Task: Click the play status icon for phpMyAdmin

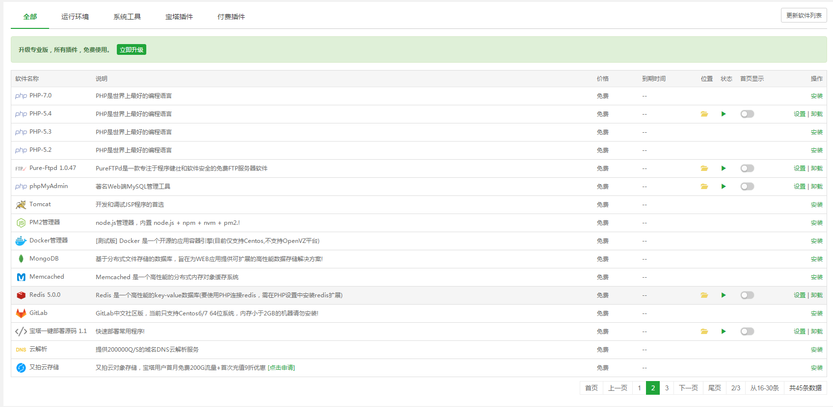Action: pyautogui.click(x=724, y=187)
